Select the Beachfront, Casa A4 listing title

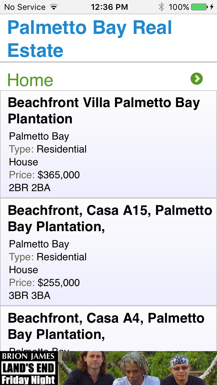pos(106,326)
